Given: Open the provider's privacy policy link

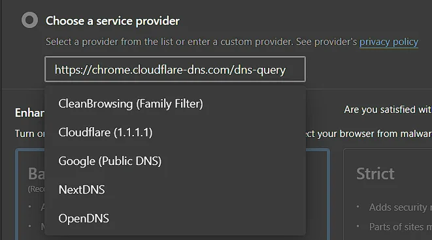Looking at the screenshot, I should [389, 42].
